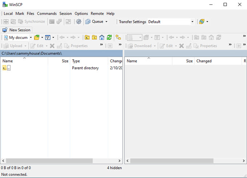Click the local directory tree icon
The height and width of the screenshot is (178, 247).
click(x=118, y=37)
